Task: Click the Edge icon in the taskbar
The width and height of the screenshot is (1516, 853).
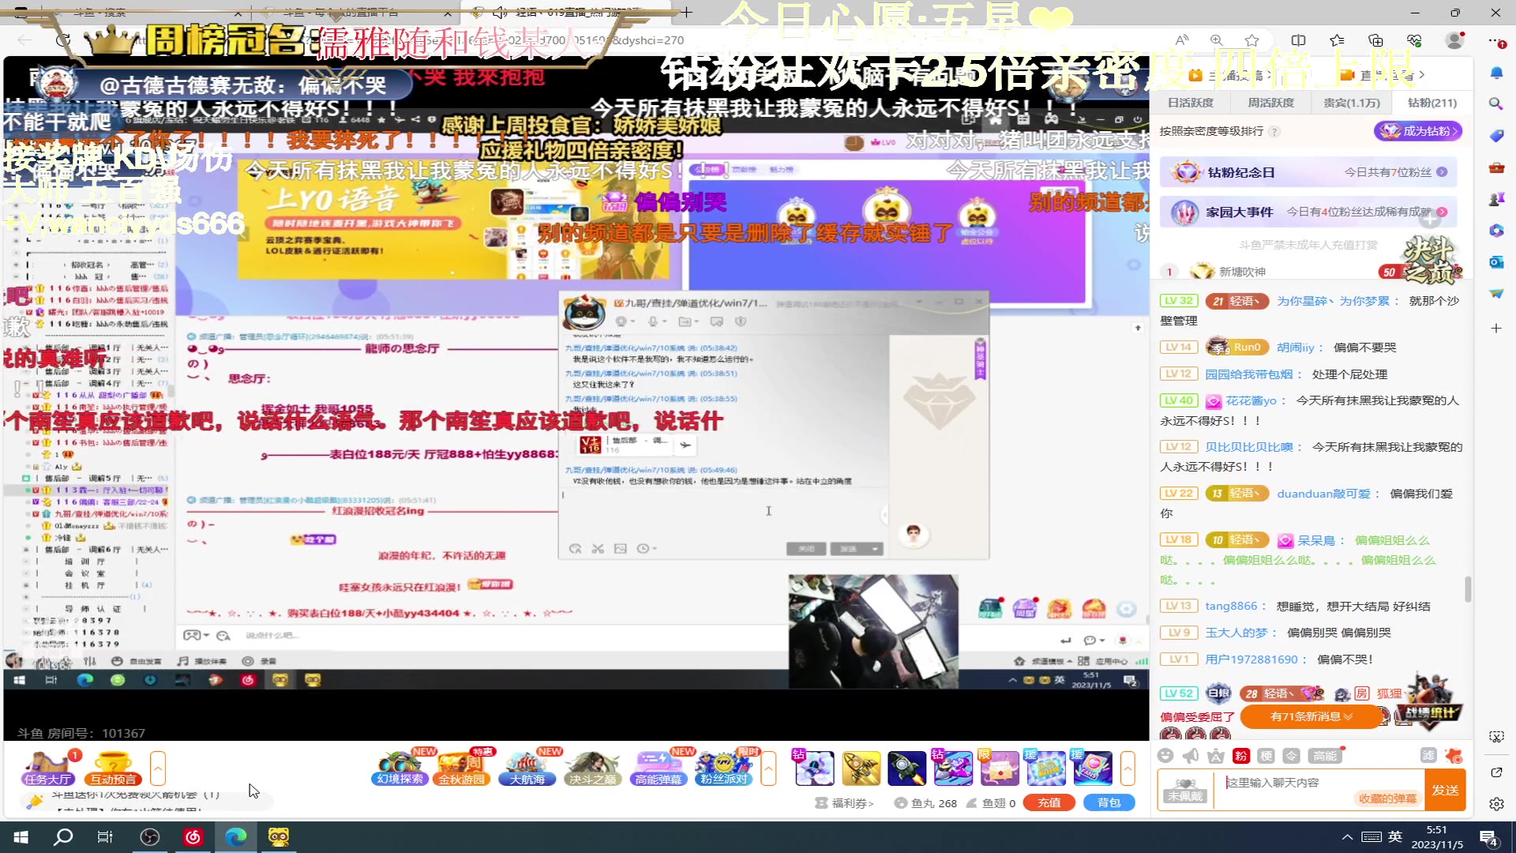Action: (x=235, y=837)
